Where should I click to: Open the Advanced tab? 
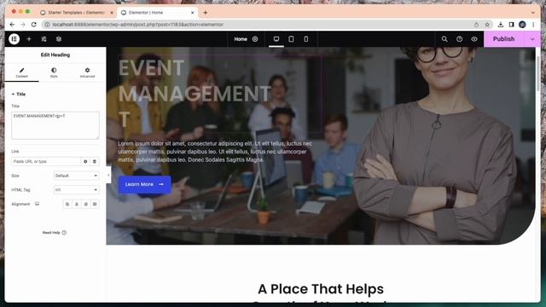coord(87,72)
